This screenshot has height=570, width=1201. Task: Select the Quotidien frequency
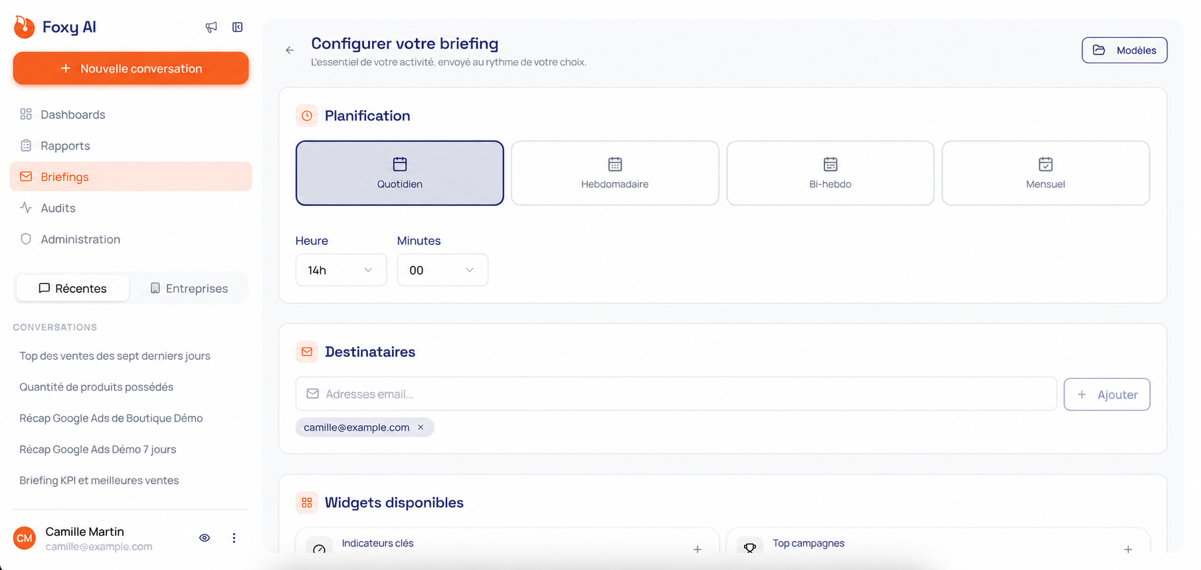pyautogui.click(x=400, y=173)
